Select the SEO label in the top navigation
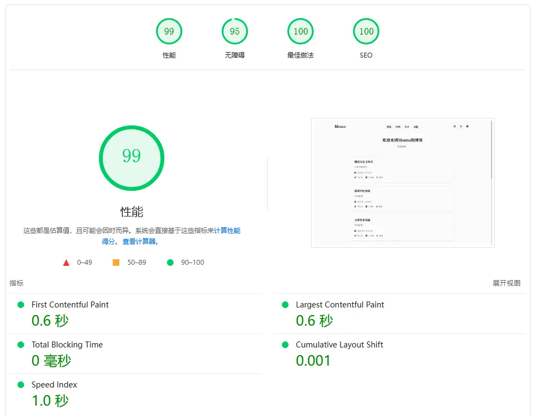This screenshot has width=537, height=416. 366,55
